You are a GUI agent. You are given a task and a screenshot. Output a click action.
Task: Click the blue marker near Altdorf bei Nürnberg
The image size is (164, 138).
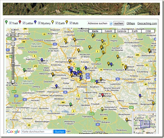[97, 82]
